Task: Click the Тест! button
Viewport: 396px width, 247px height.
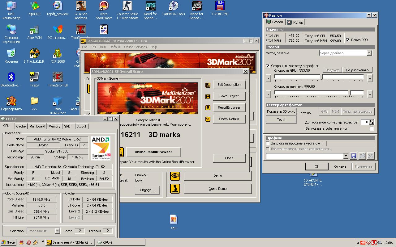Action: pos(281,119)
